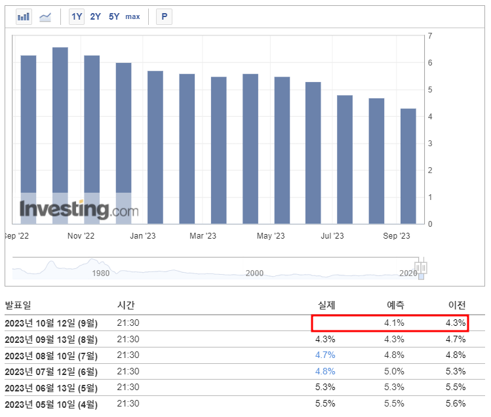This screenshot has width=491, height=417.
Task: Click the blue 4.7% actual value
Action: [325, 355]
